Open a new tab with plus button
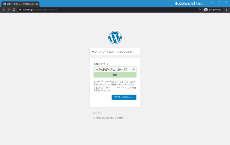The width and height of the screenshot is (230, 145). point(43,4)
